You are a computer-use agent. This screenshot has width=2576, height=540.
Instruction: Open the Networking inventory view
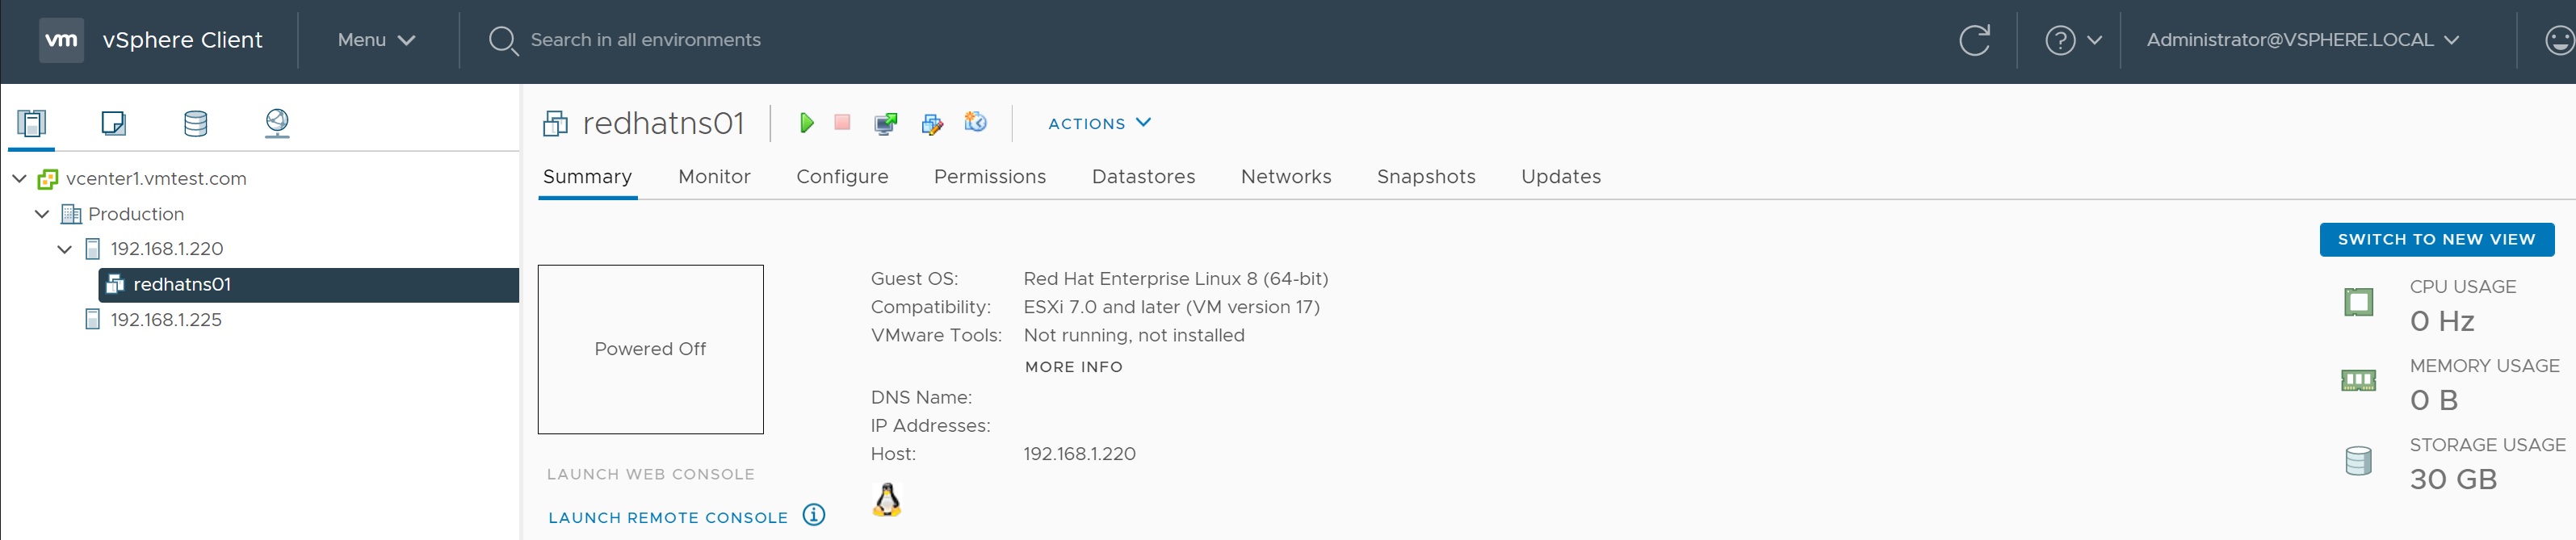(x=277, y=123)
